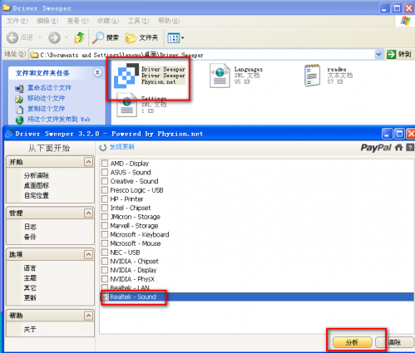Toggle the Folders pane button
415x353 pixels.
[x=141, y=37]
